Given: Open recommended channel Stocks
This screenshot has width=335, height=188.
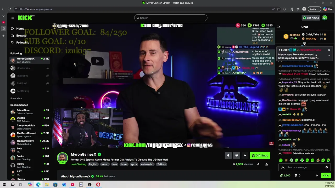Looking at the screenshot, I should pyautogui.click(x=29, y=119).
